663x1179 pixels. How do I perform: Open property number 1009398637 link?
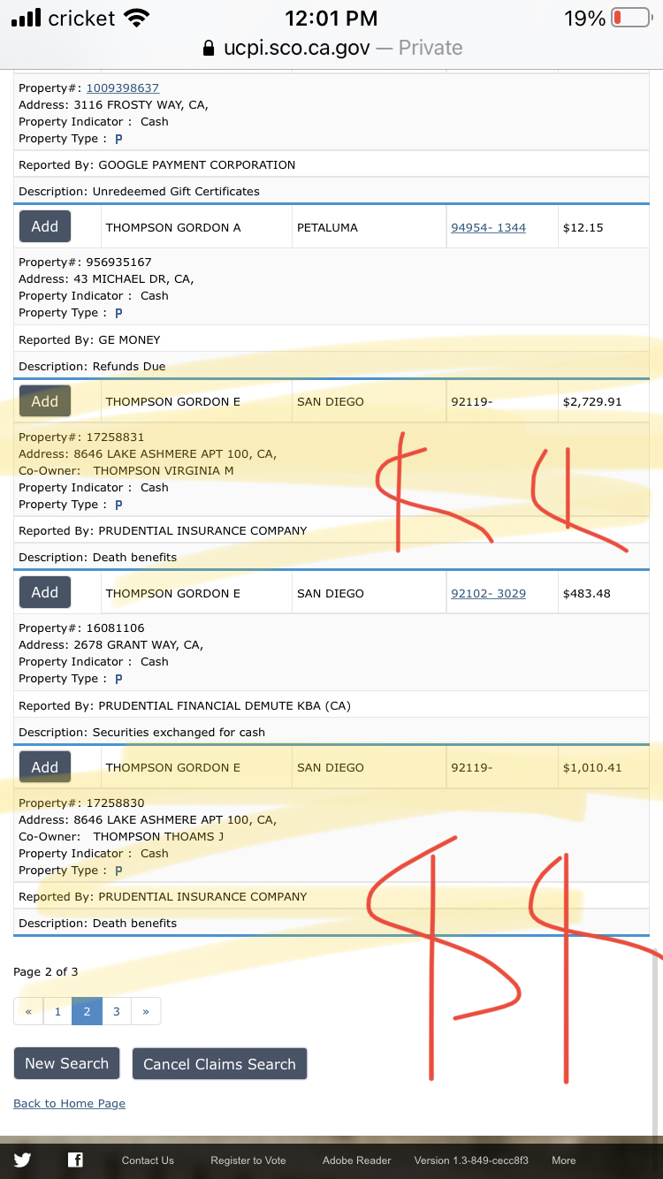pyautogui.click(x=122, y=87)
